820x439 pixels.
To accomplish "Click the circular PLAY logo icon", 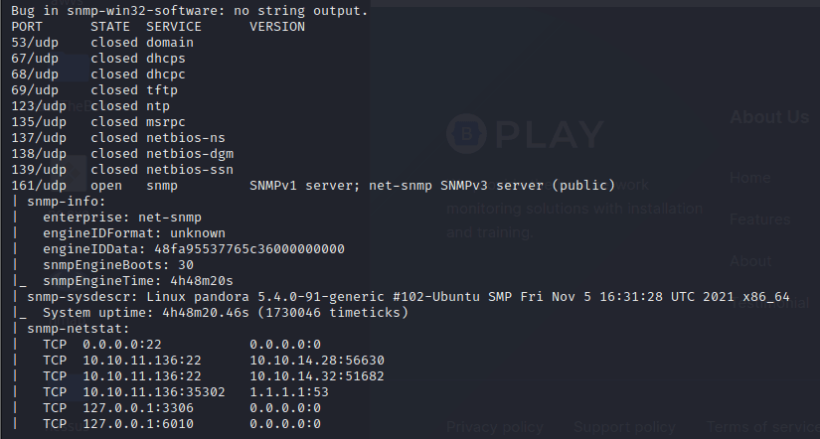I will (x=465, y=133).
